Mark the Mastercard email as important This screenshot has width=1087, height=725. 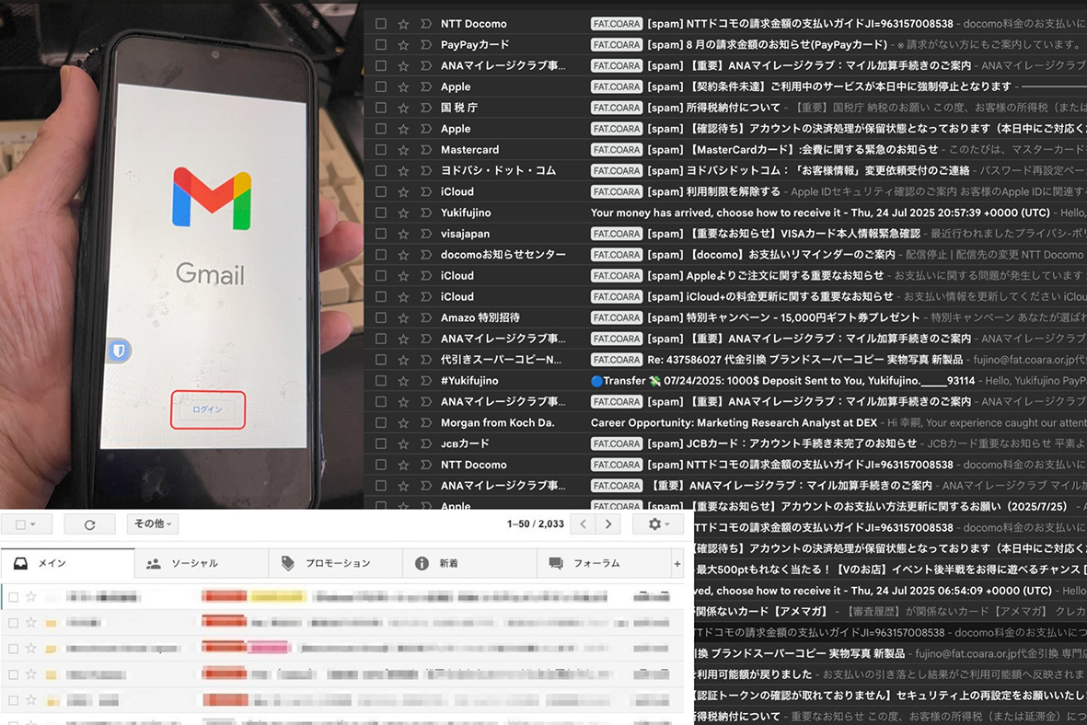pyautogui.click(x=425, y=150)
